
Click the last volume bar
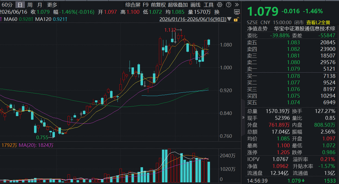[x=209, y=172]
